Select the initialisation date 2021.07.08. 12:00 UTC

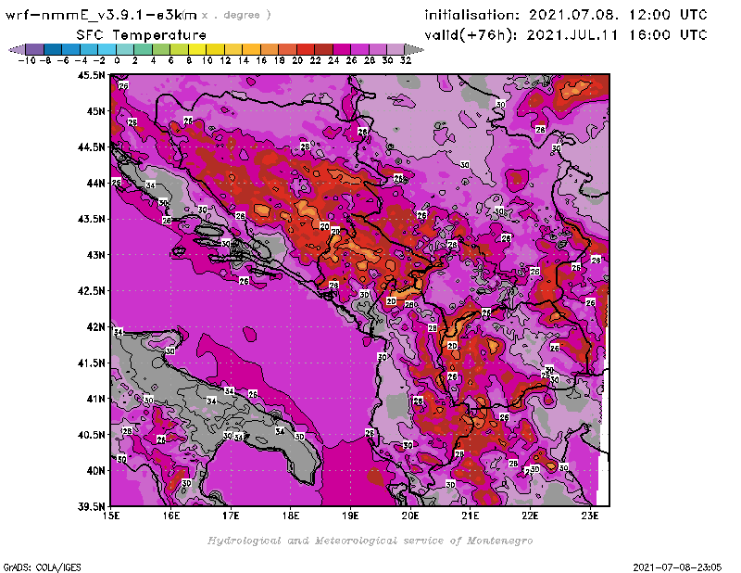618,15
